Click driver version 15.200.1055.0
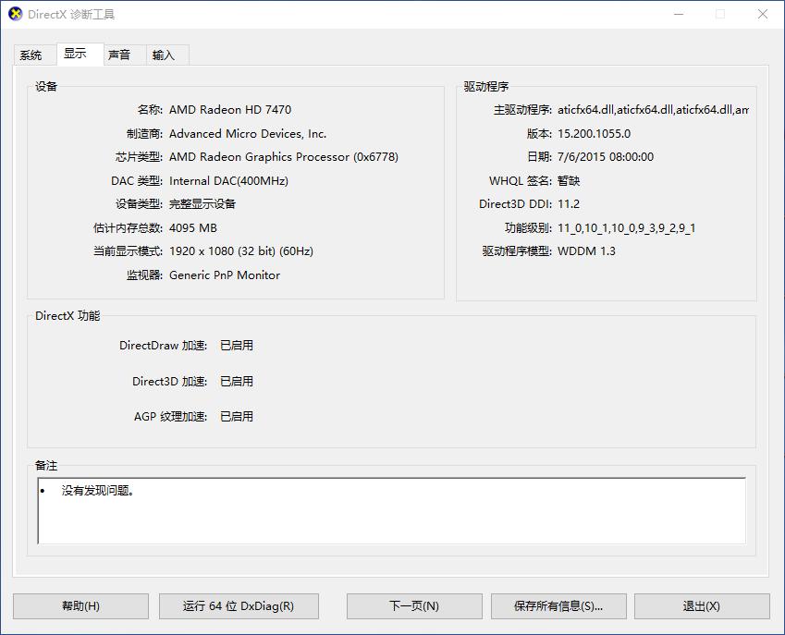This screenshot has width=785, height=635. (595, 134)
